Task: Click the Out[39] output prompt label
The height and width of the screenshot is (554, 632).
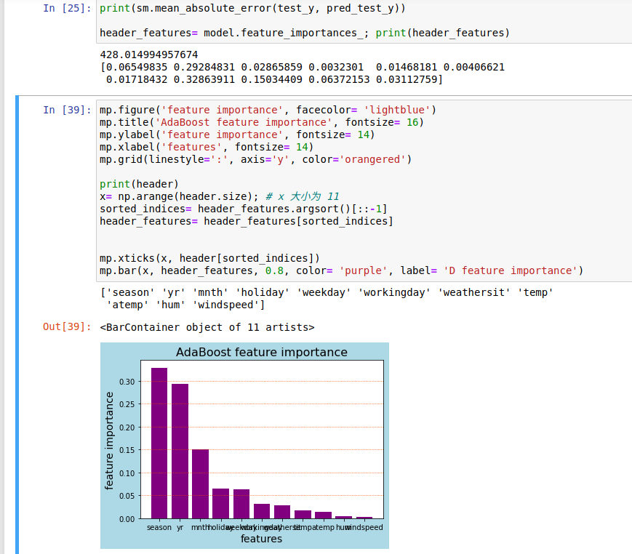Action: coord(67,326)
